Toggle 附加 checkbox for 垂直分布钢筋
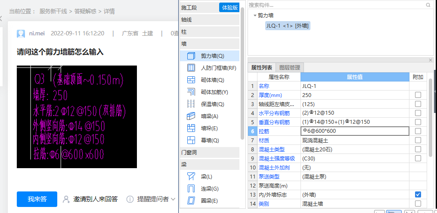Screen dimensions: 437x213 (x=418, y=122)
